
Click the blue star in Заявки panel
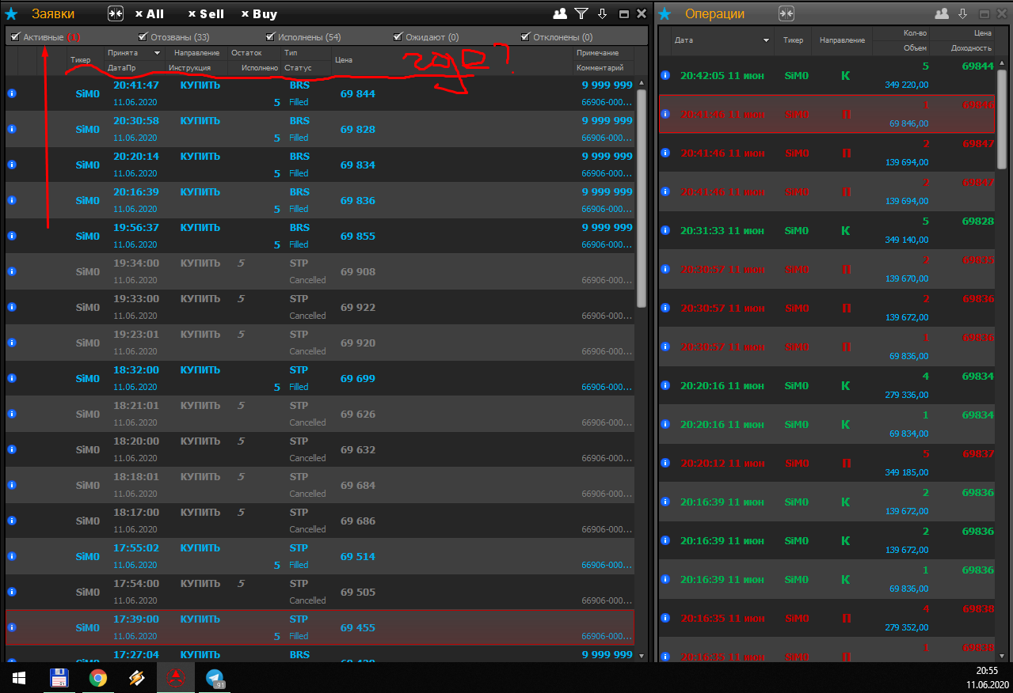(x=11, y=13)
